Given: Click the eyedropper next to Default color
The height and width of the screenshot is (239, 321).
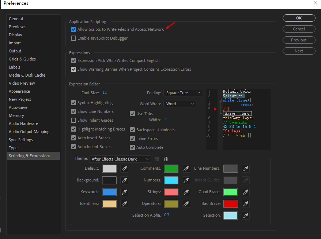Looking at the screenshot, I should point(124,169).
